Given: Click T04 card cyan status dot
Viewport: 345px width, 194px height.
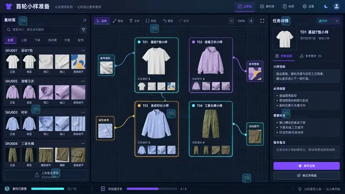Looking at the screenshot, I should 194,106.
